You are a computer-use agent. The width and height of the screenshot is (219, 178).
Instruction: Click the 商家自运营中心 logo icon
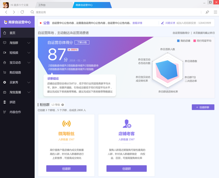[x=5, y=22]
